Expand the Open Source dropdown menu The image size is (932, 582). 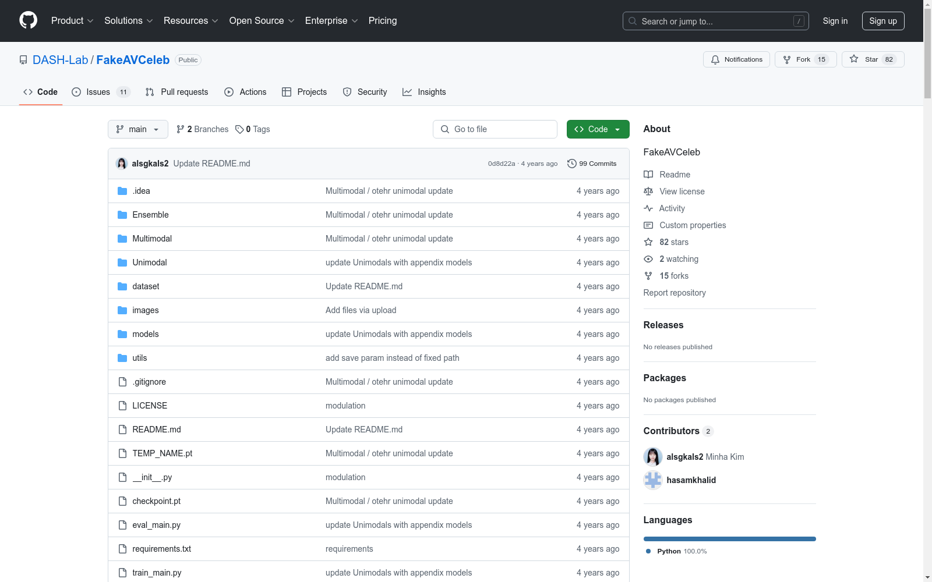pyautogui.click(x=262, y=21)
